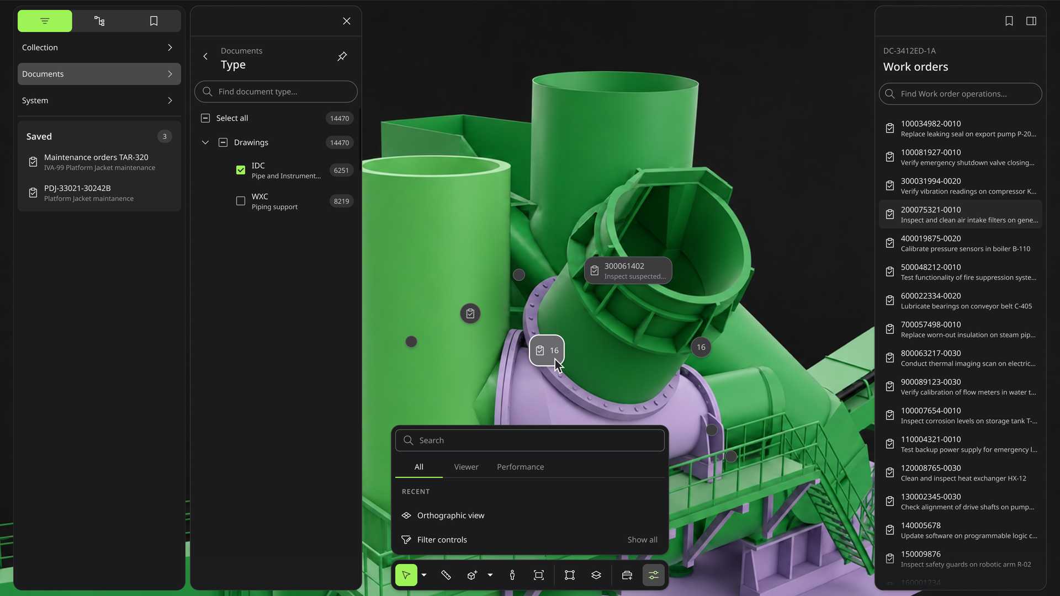1060x596 pixels.
Task: Go back from the Type panel
Action: point(205,56)
